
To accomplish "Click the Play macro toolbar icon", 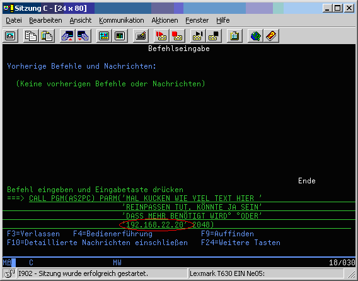I will (x=198, y=36).
